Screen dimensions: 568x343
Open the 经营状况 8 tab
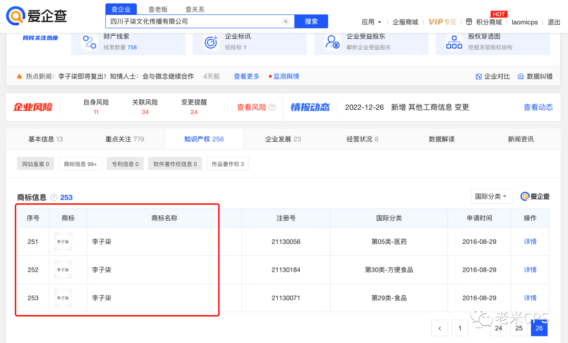pyautogui.click(x=362, y=139)
